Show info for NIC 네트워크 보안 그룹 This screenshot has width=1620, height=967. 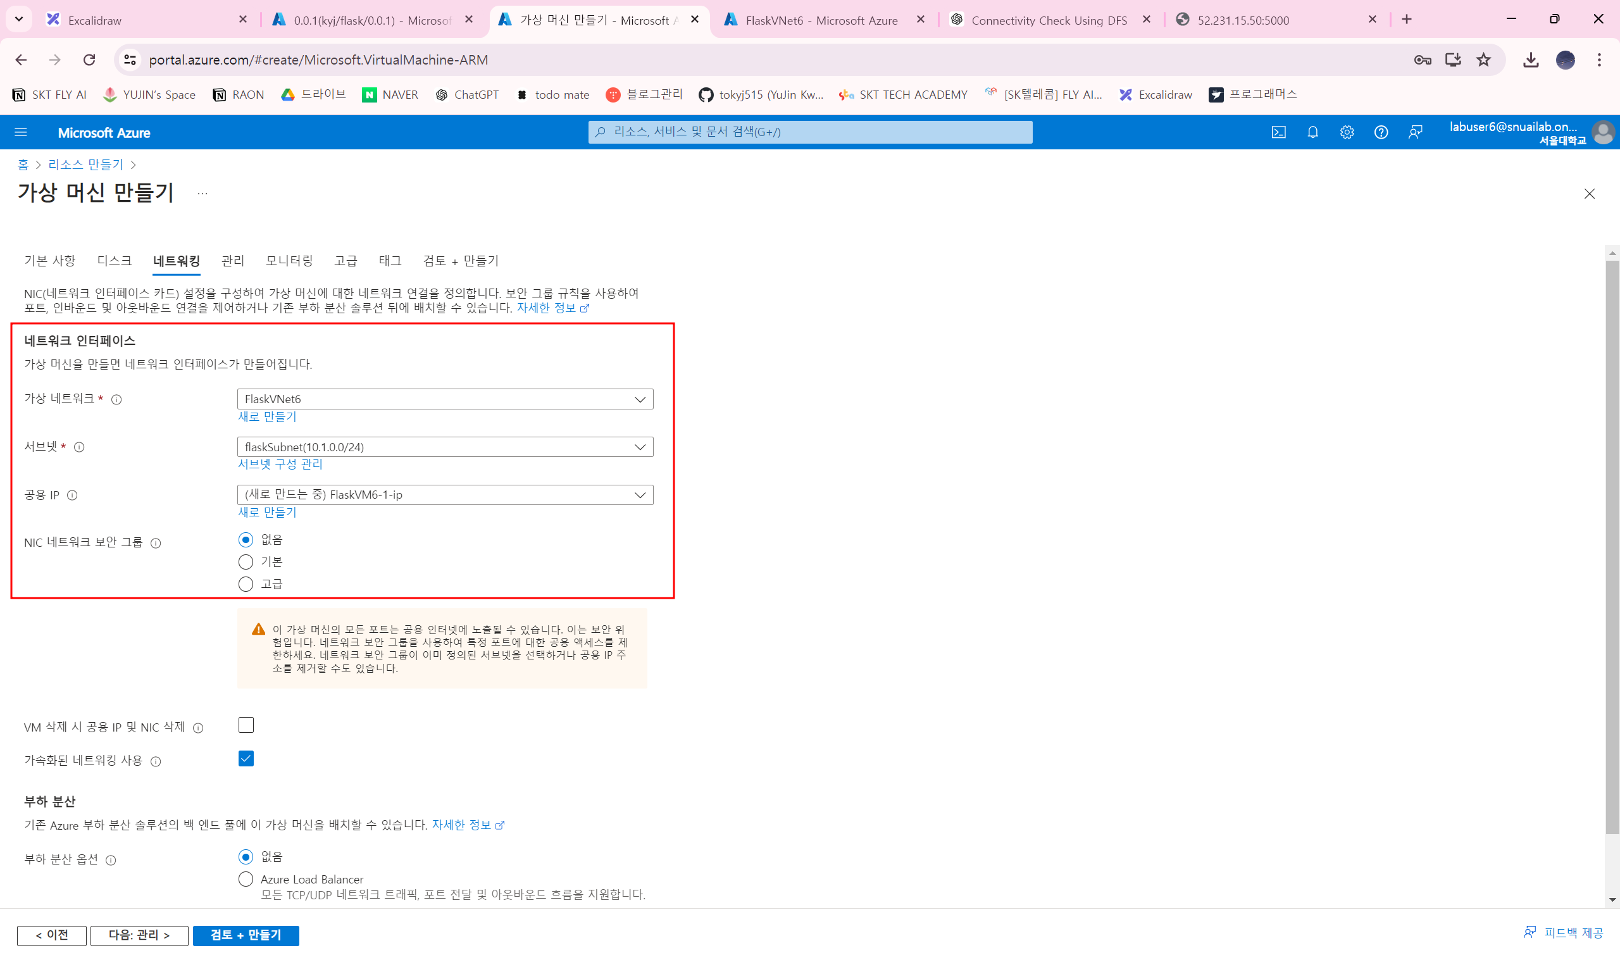click(156, 543)
